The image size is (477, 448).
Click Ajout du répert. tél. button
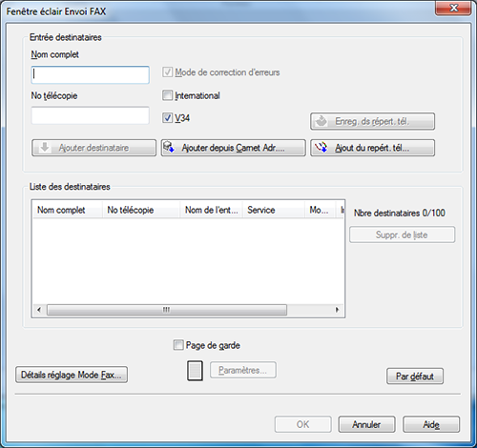[372, 148]
